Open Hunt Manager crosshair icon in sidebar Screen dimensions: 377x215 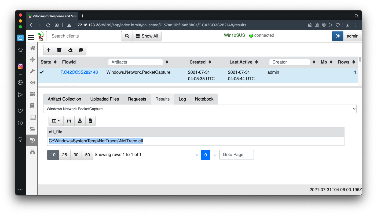click(32, 60)
